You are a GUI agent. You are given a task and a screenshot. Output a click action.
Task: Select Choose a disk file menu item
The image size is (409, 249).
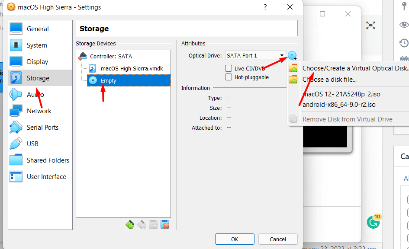(x=329, y=80)
